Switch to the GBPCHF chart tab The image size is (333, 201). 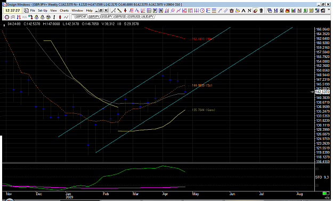point(80,16)
